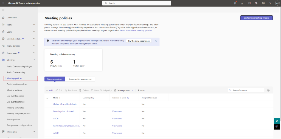
Task: Open Meeting settings menu item
Action: (14, 90)
